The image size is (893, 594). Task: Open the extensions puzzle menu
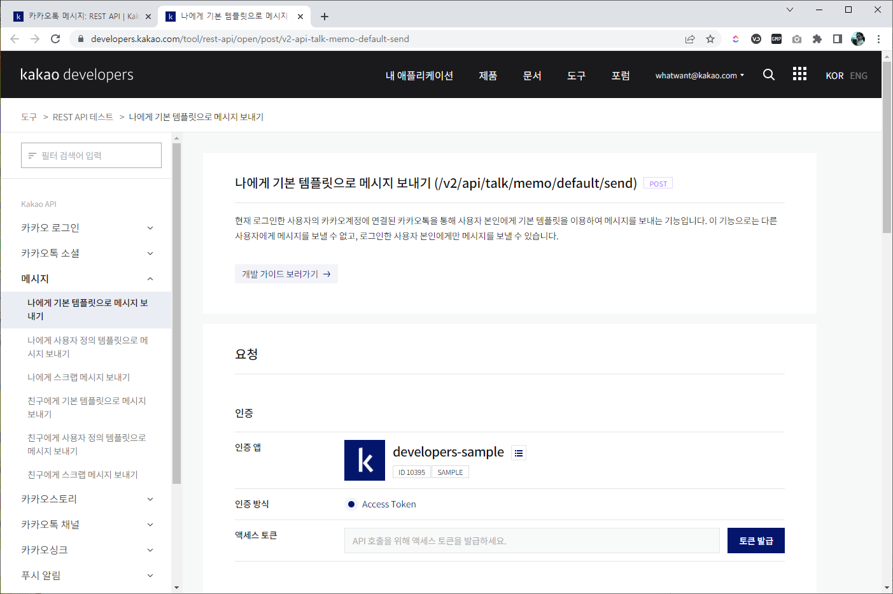tap(817, 39)
